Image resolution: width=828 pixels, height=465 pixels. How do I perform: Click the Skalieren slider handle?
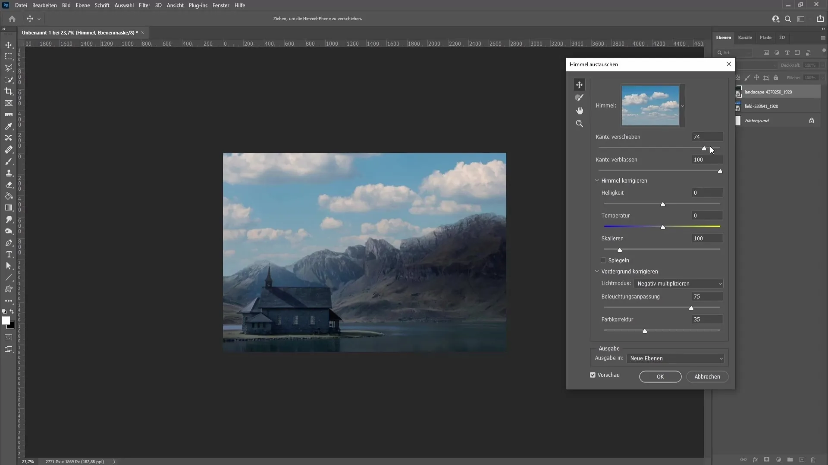(x=620, y=250)
